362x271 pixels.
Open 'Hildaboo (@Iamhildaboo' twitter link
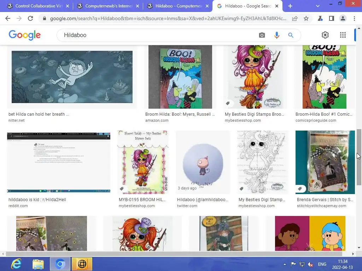pyautogui.click(x=203, y=200)
